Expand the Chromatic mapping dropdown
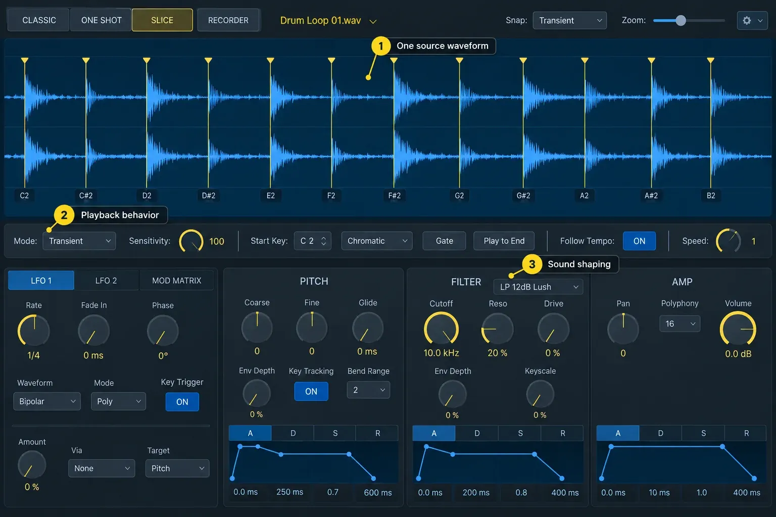This screenshot has height=517, width=776. click(377, 241)
